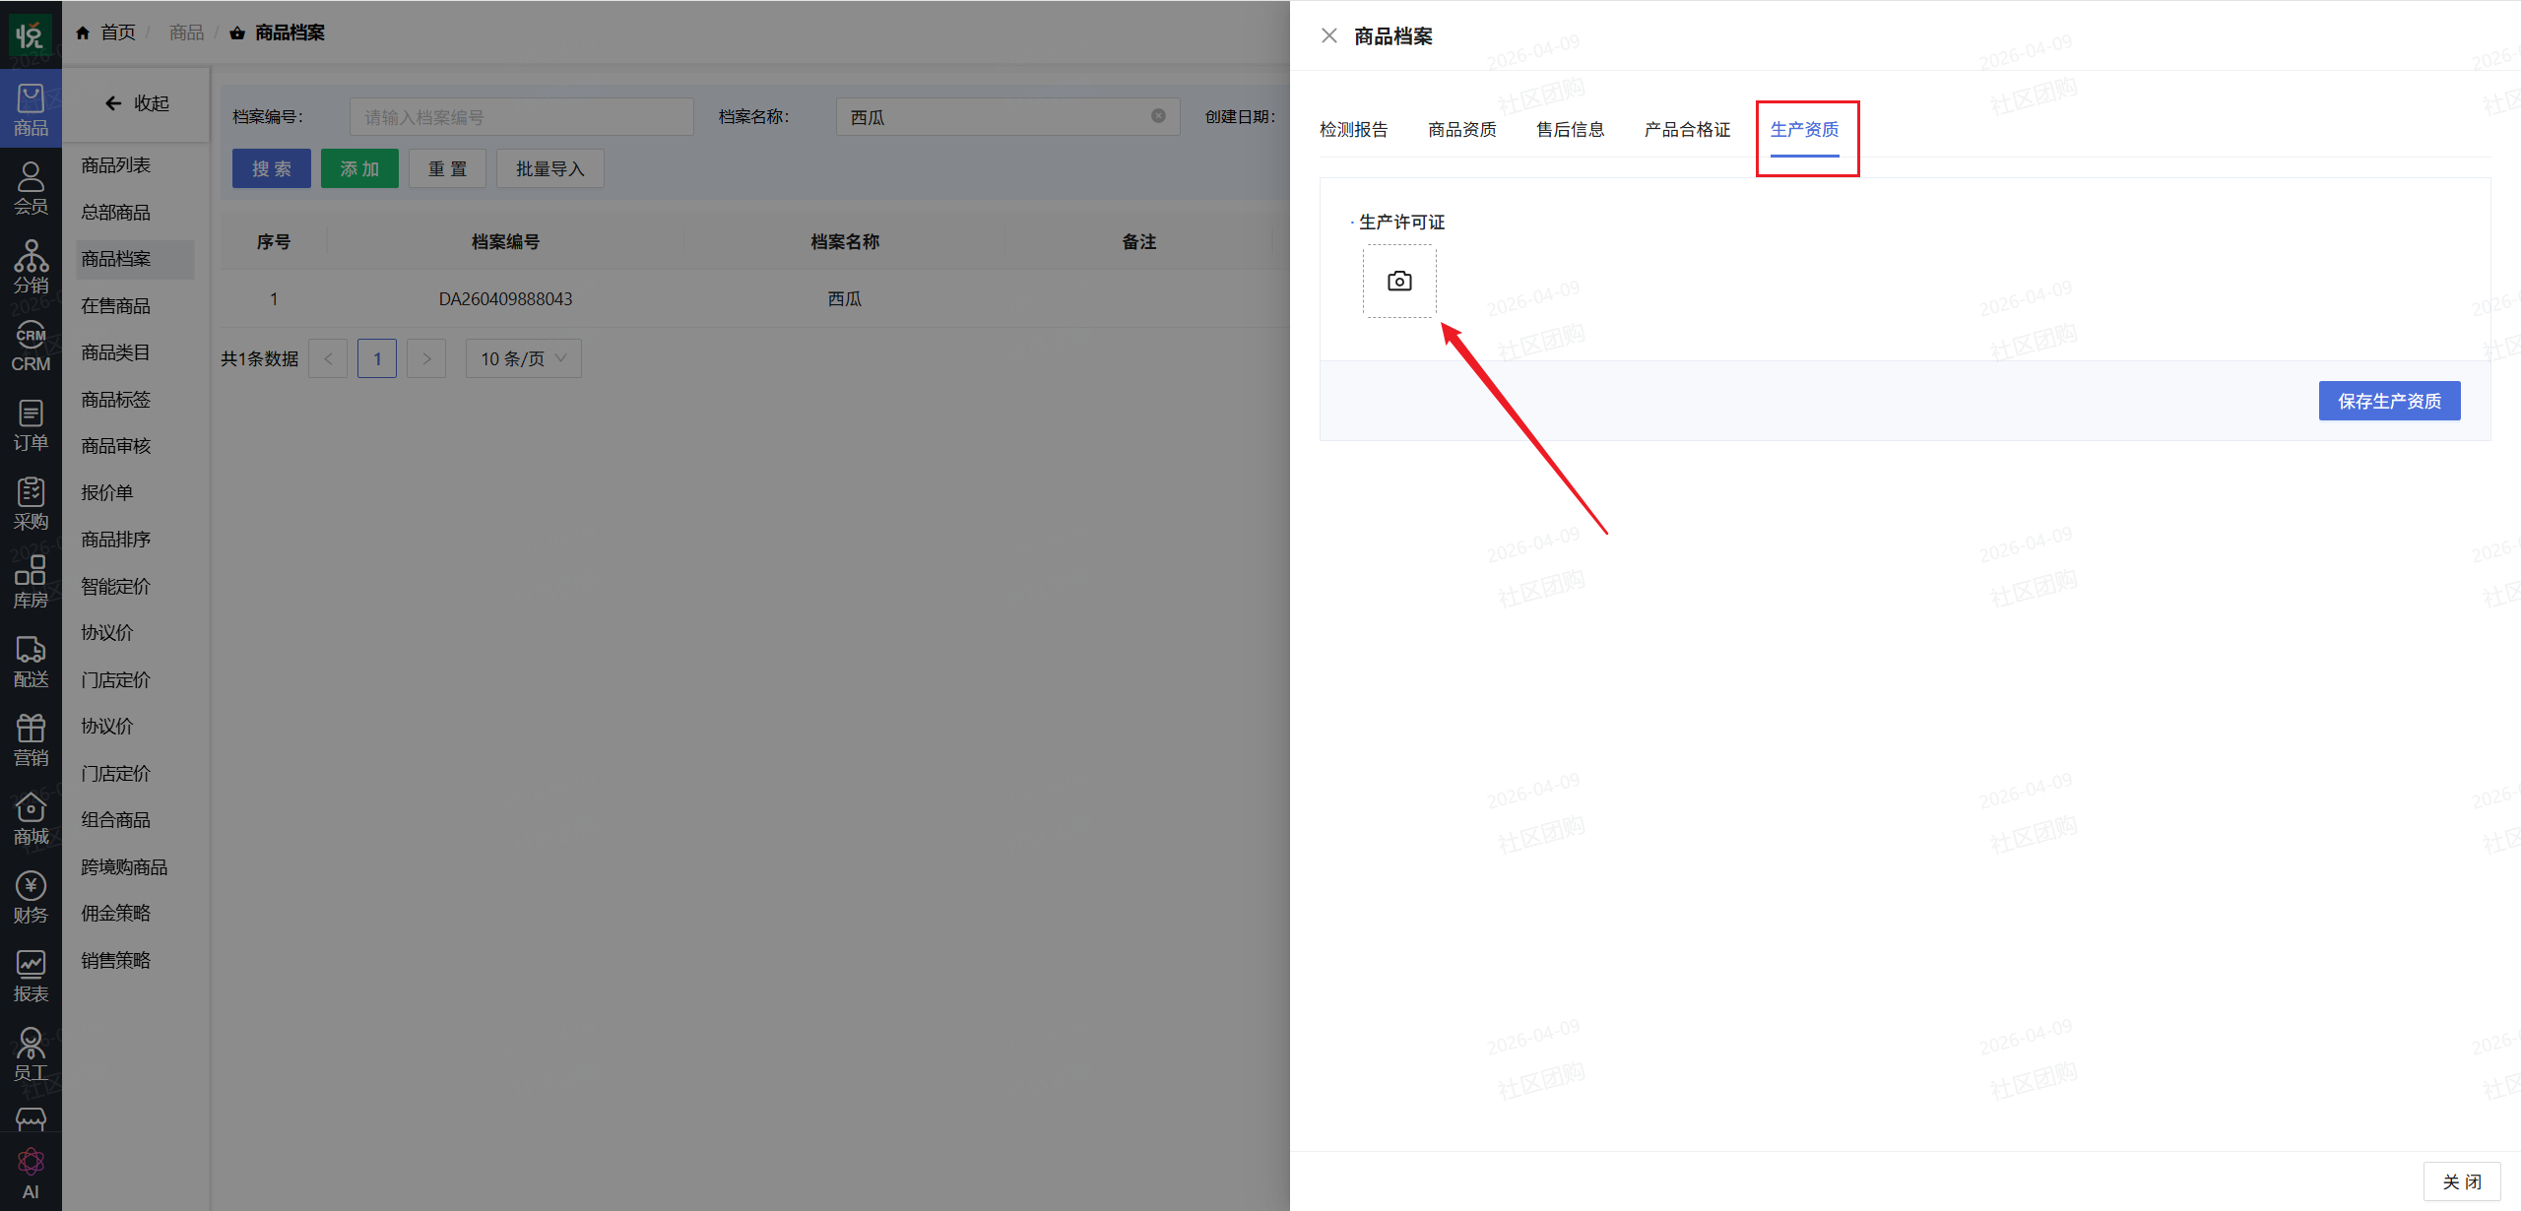Open the 分销 sidebar icon
The image size is (2521, 1211).
[x=31, y=267]
